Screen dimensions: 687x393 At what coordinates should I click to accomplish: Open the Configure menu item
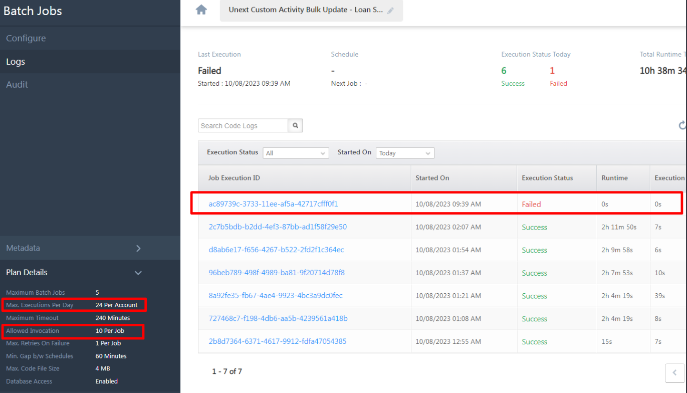(26, 38)
